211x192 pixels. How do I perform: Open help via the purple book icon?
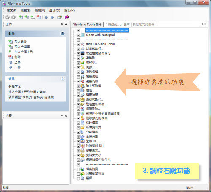click(x=67, y=17)
